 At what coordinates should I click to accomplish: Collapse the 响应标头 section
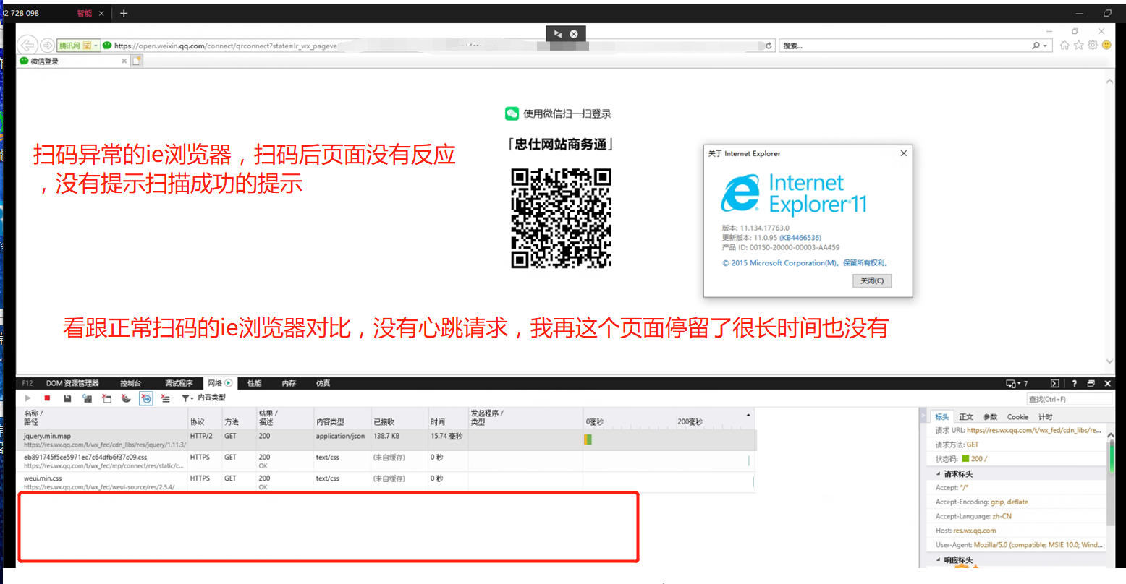939,560
